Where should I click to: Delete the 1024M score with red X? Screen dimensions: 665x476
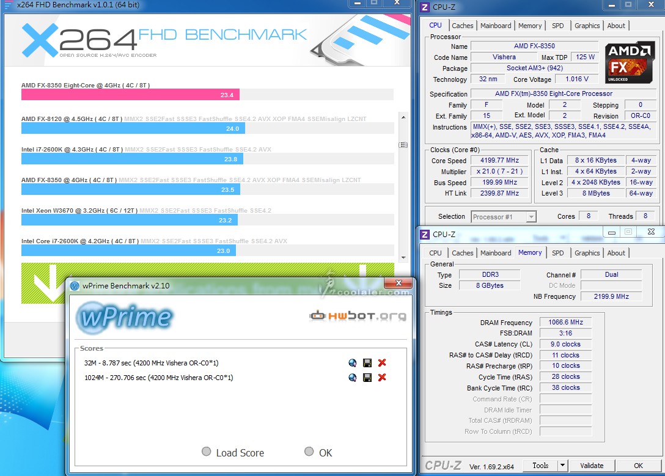[x=382, y=378]
